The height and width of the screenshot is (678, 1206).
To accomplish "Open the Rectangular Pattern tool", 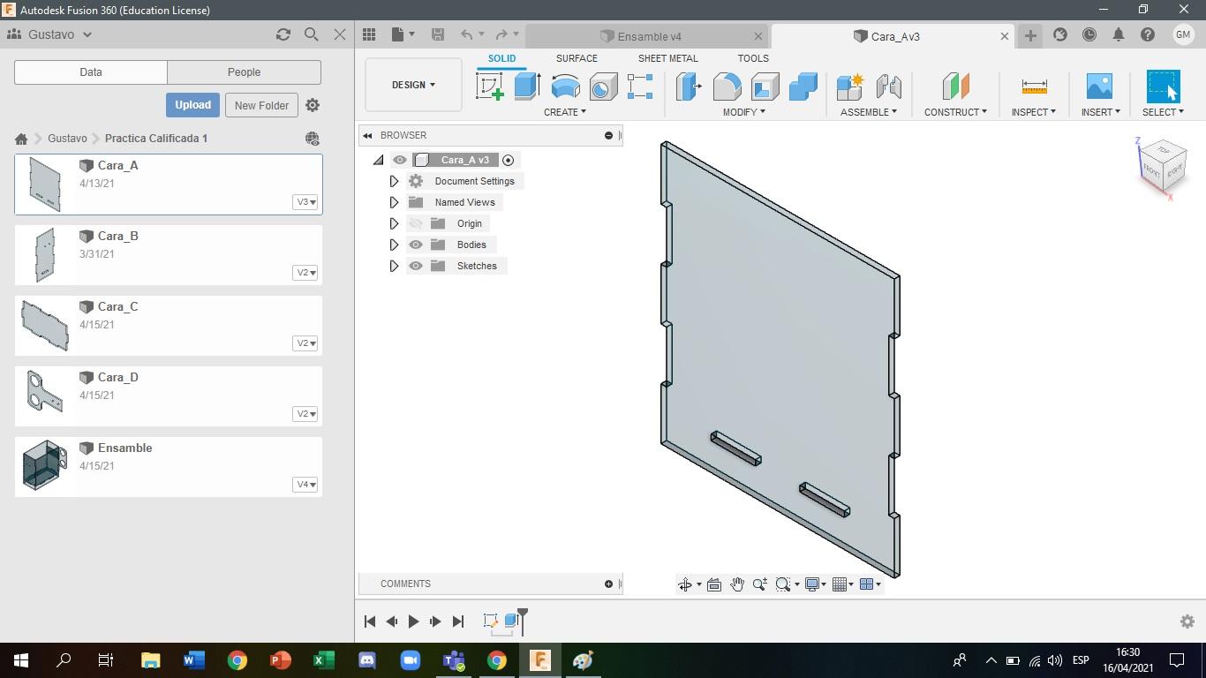I will click(x=640, y=87).
